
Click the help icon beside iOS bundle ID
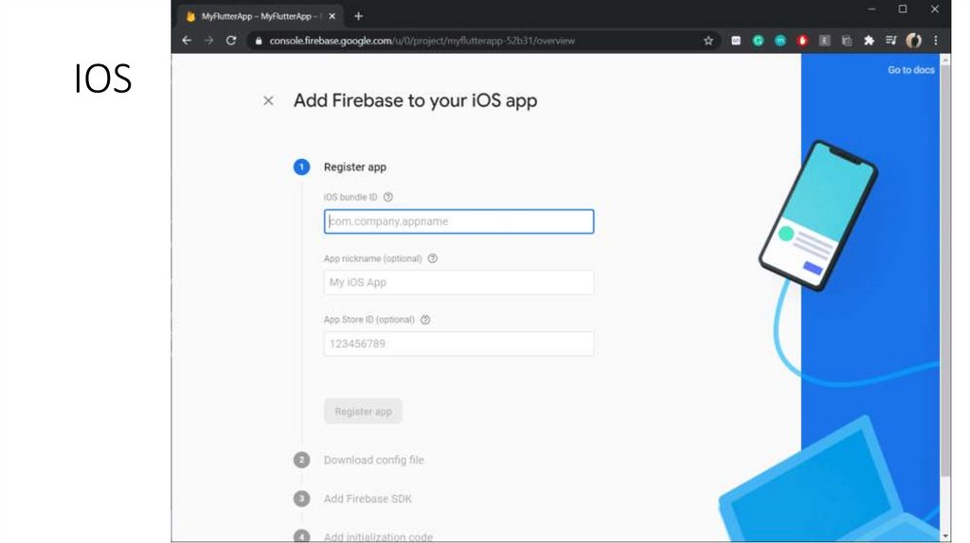click(x=388, y=197)
